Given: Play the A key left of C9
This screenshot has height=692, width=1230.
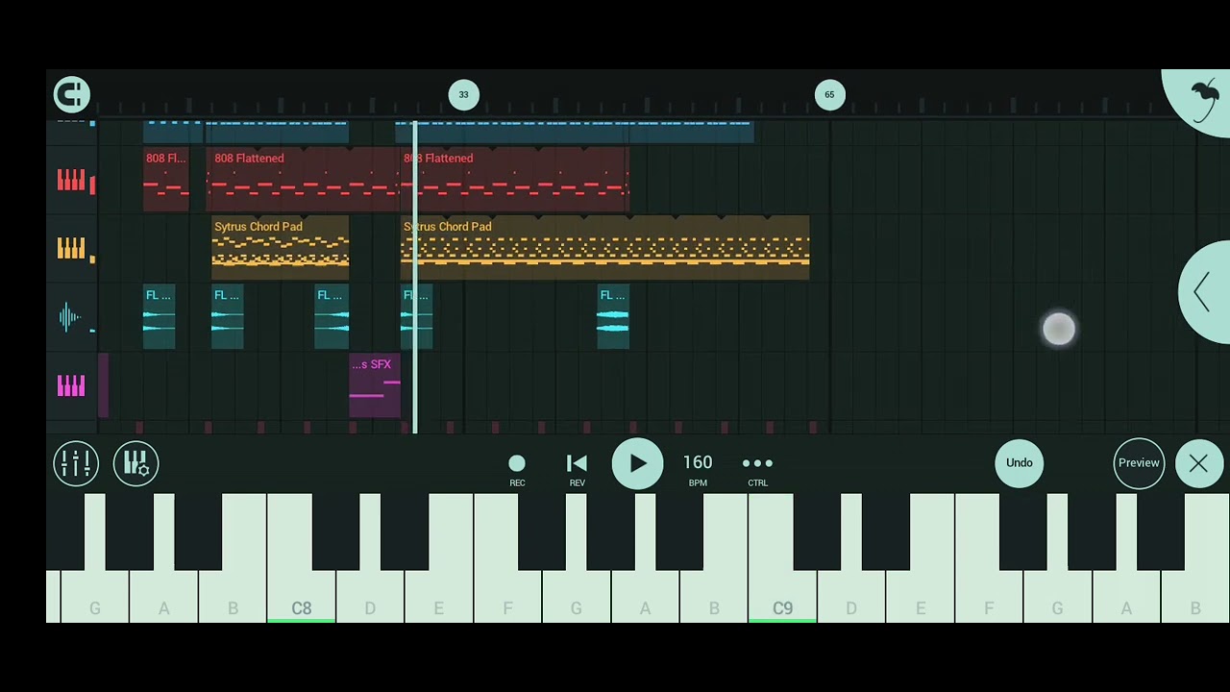Looking at the screenshot, I should pyautogui.click(x=645, y=596).
